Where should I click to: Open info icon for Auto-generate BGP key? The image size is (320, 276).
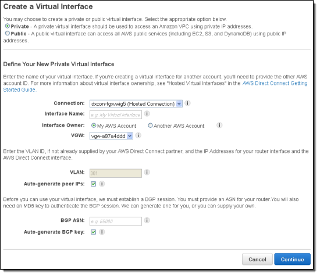click(102, 232)
